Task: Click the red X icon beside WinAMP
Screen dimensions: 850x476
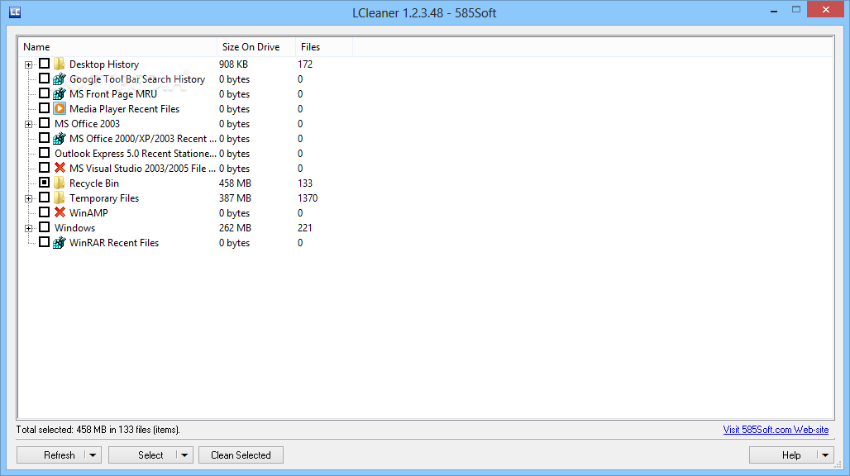Action: pyautogui.click(x=60, y=212)
